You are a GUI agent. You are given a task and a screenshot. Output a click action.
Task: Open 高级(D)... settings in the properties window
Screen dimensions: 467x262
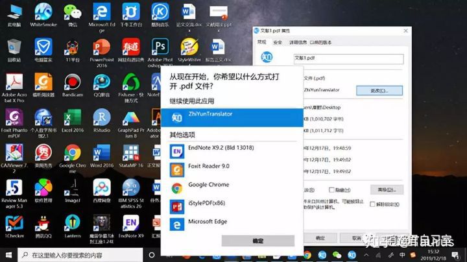click(387, 189)
